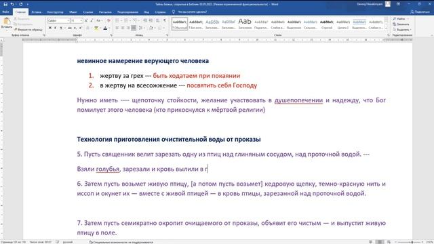Click the Поделиться button
Screen dimensions: 434x244
420,12
